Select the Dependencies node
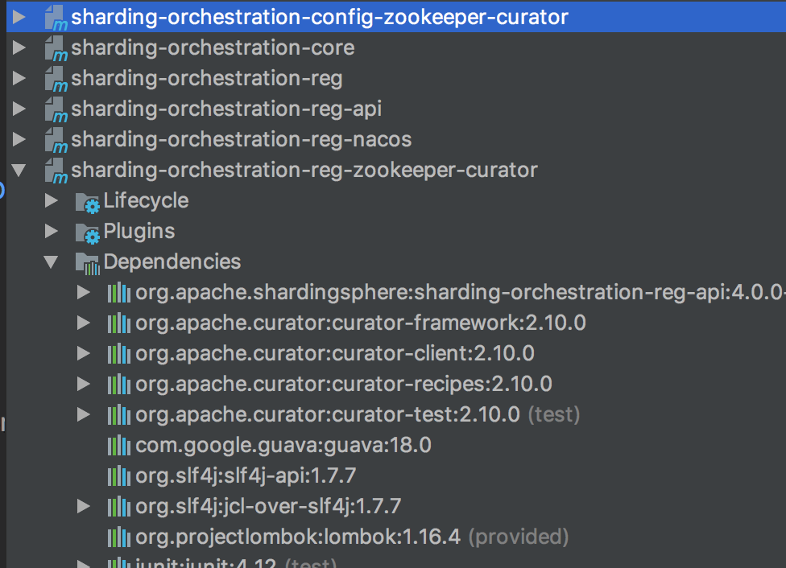Viewport: 786px width, 568px height. coord(172,262)
